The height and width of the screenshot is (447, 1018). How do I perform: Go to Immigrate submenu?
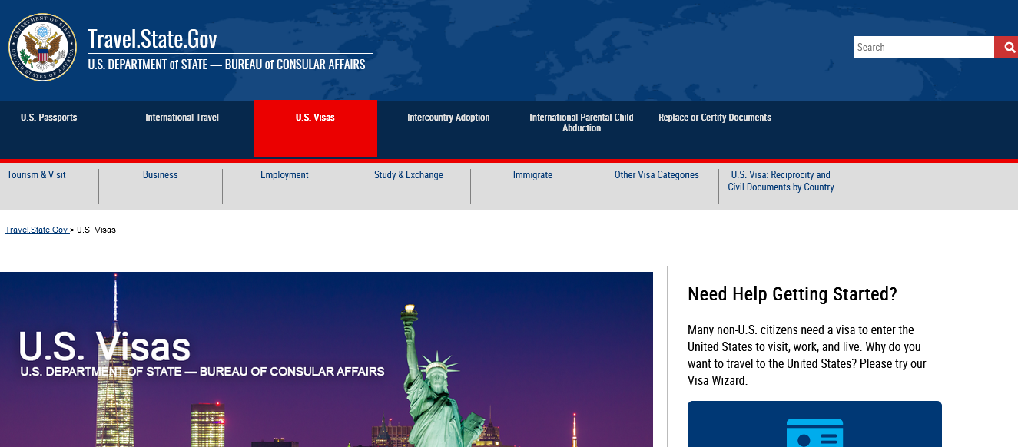(533, 175)
